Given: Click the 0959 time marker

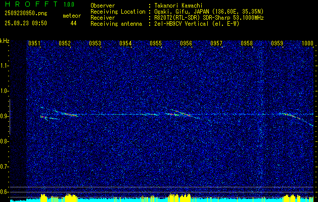Looking at the screenshot, I should pyautogui.click(x=277, y=43).
